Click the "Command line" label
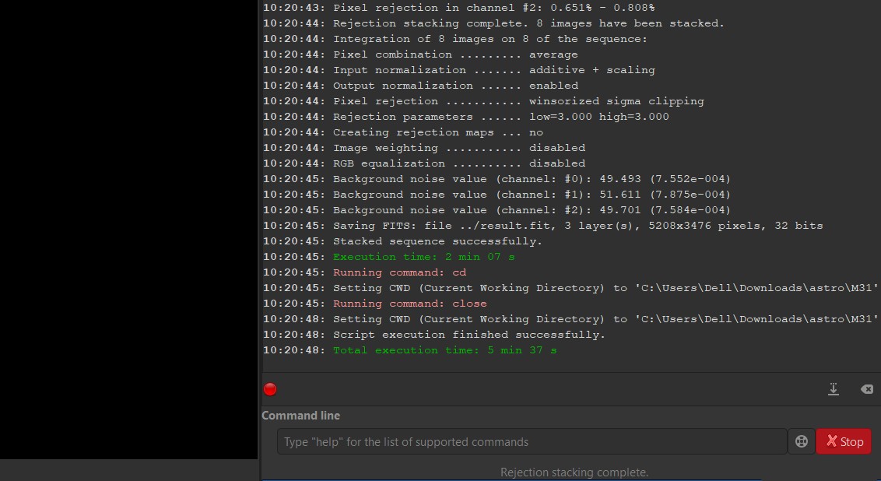Viewport: 881px width, 481px height. tap(300, 416)
